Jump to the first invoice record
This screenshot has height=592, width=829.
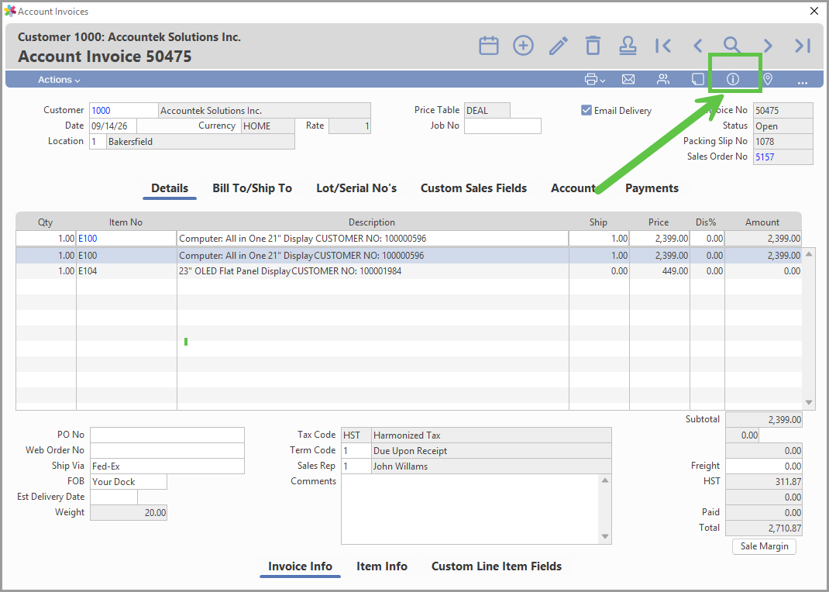pos(663,46)
